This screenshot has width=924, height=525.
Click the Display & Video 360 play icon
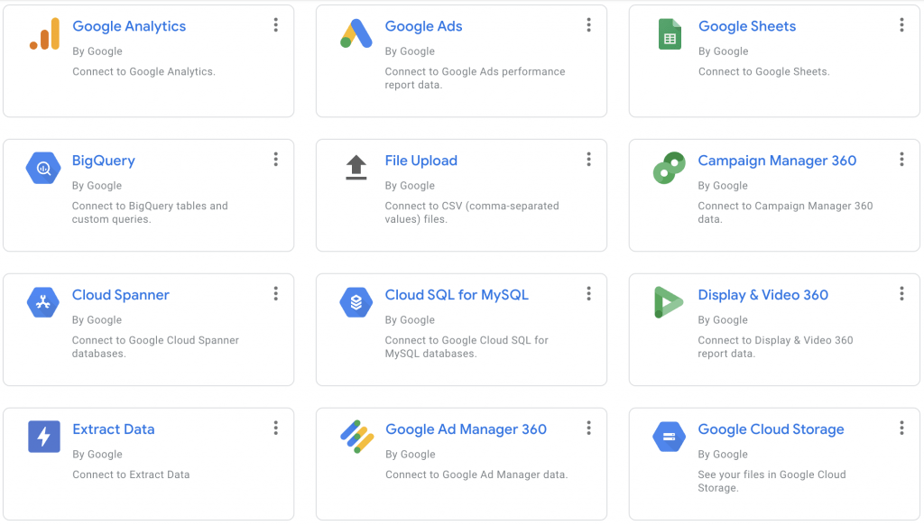(x=669, y=302)
